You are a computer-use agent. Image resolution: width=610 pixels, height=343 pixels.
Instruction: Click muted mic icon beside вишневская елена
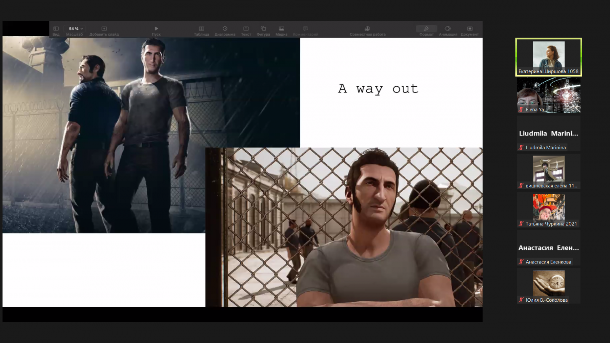click(x=521, y=186)
